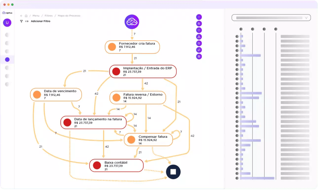Image resolution: width=318 pixels, height=190 pixels.
Task: Open the Mapa do Processo breadcrumb
Action: (x=69, y=16)
